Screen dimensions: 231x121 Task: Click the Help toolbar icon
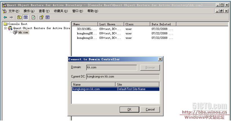[41, 17]
